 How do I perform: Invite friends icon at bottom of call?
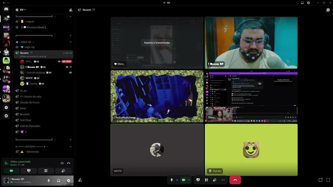coord(80,180)
